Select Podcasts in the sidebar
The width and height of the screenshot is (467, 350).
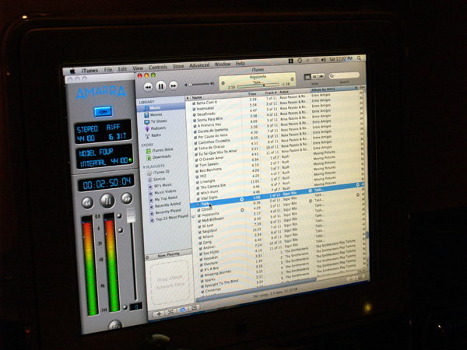(155, 128)
